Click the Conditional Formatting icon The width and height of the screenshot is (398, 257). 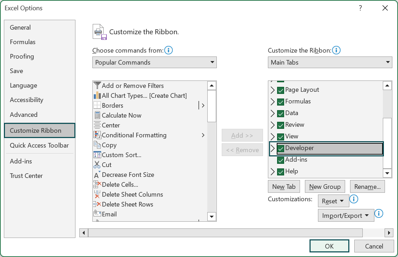coord(97,135)
